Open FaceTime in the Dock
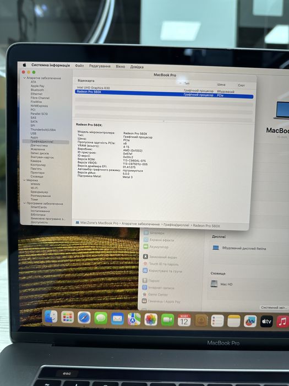The width and height of the screenshot is (289, 386). (167, 320)
